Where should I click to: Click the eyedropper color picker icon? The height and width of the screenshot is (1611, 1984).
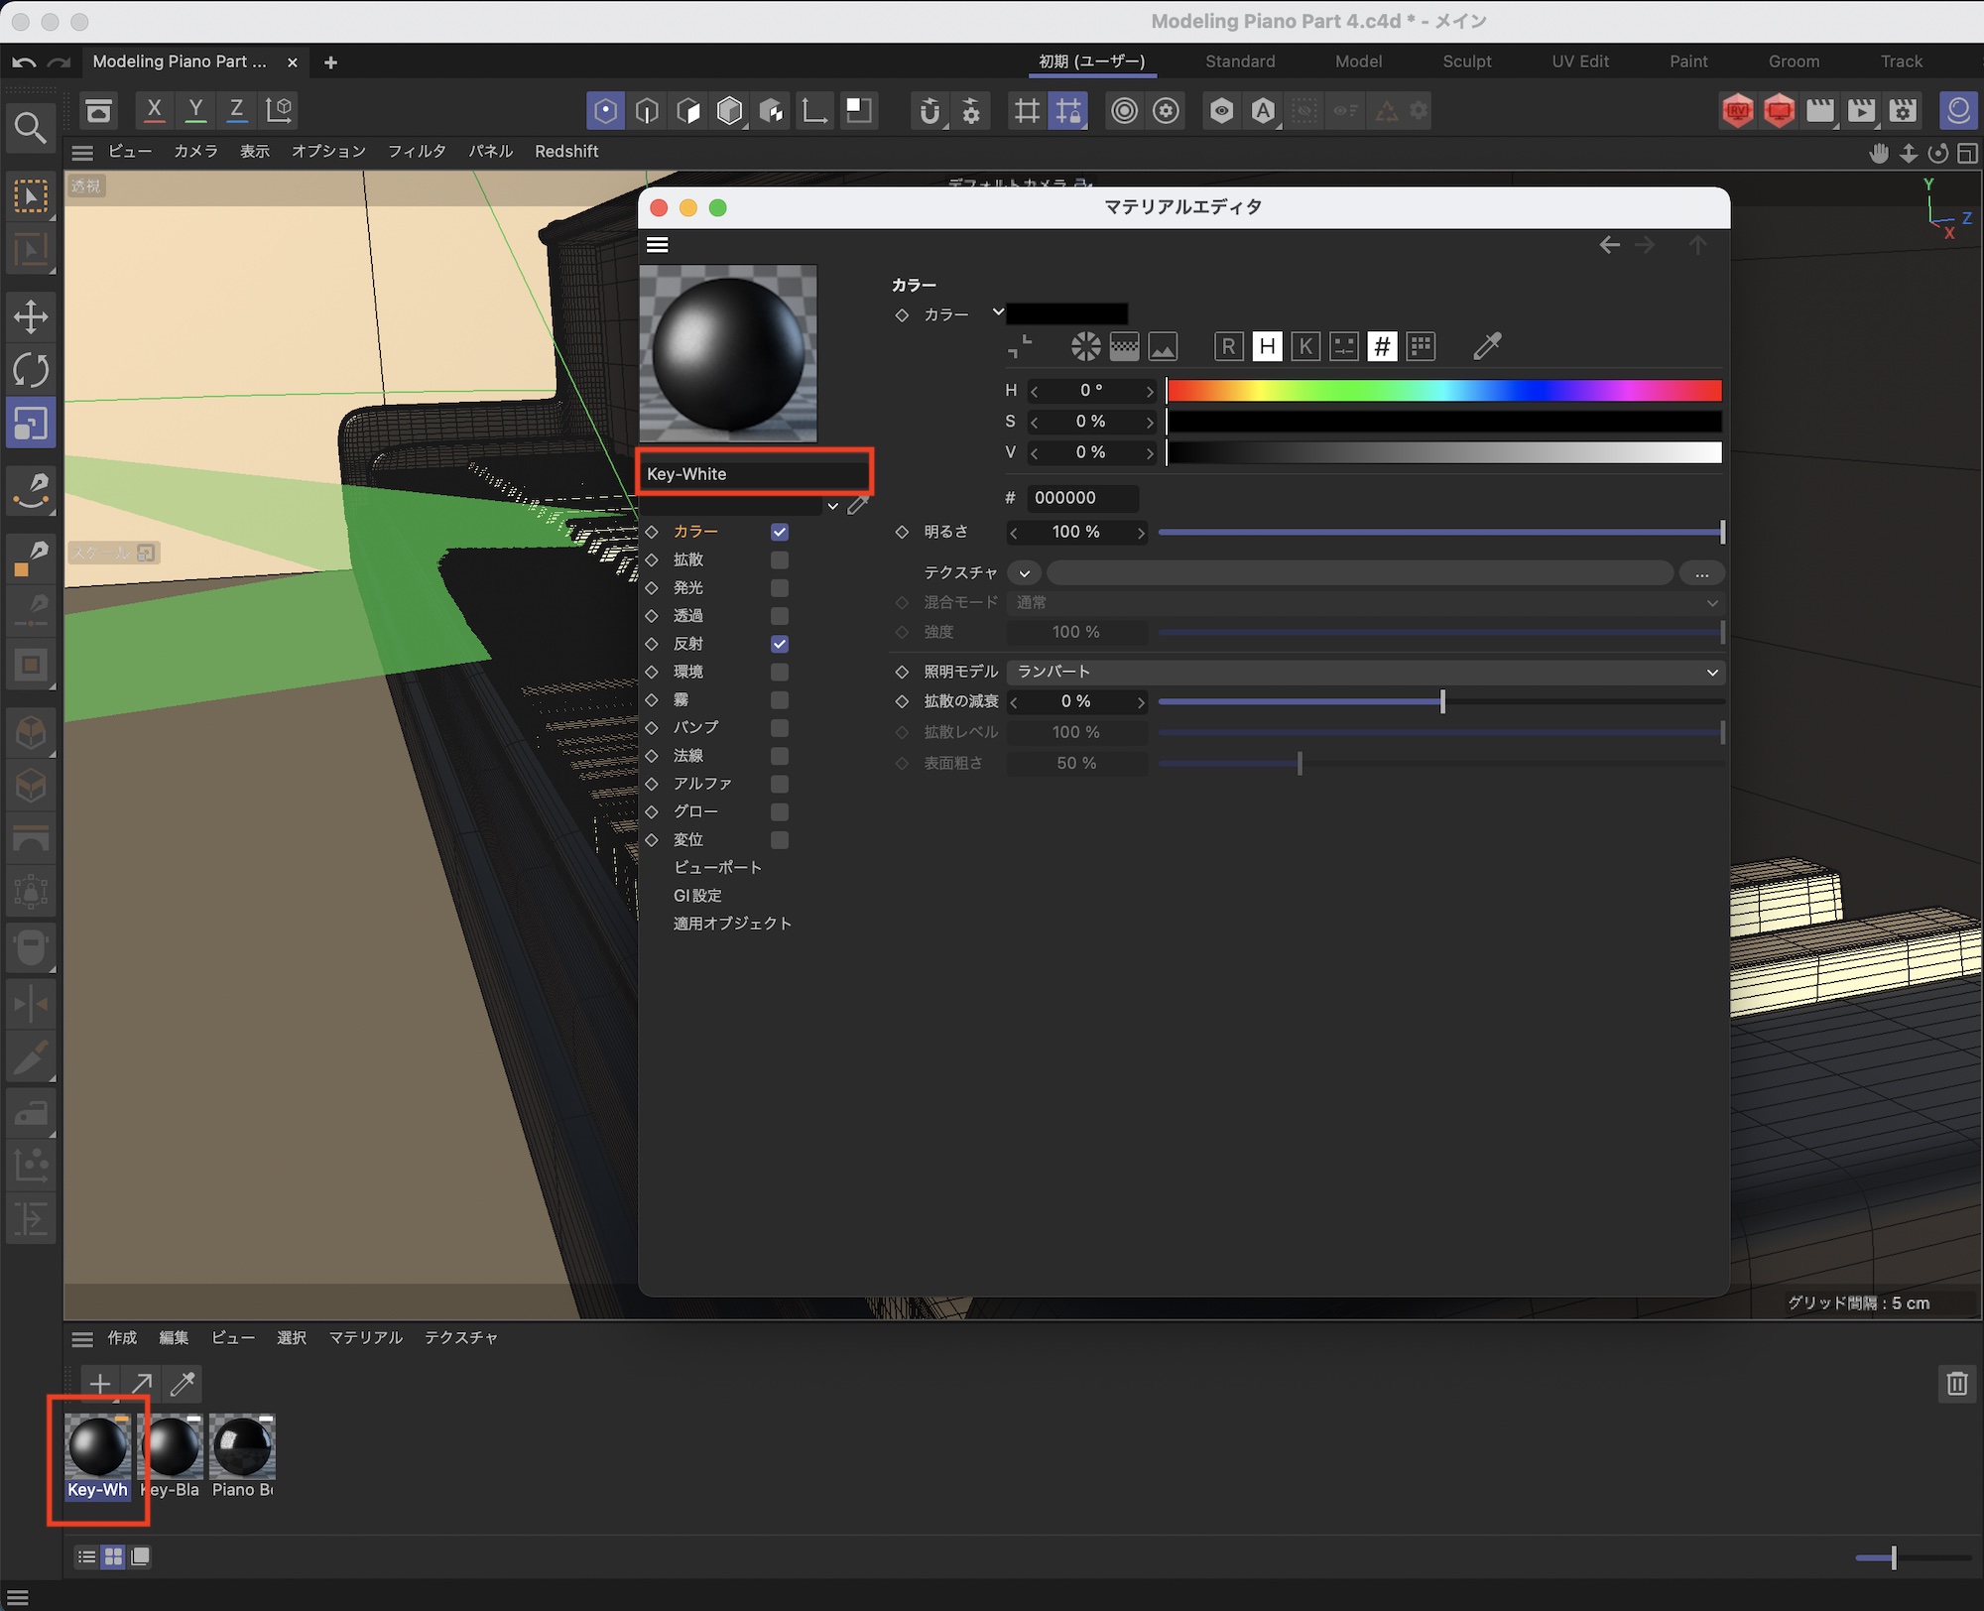coord(1487,346)
